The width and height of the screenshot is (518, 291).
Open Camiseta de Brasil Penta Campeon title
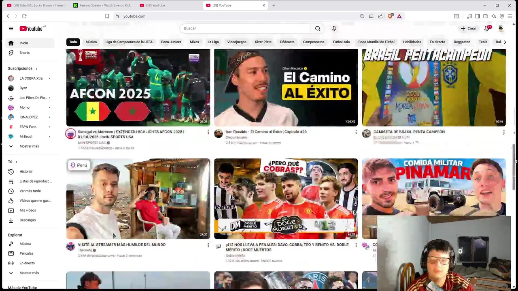coord(409,132)
